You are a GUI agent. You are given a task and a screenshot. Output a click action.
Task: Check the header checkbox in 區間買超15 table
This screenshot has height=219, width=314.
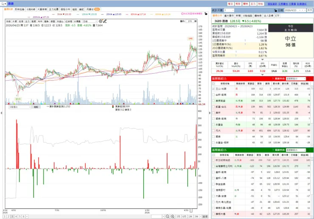213,84
